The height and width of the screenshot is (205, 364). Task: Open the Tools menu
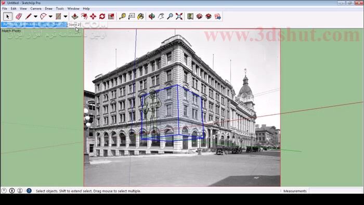(x=60, y=9)
